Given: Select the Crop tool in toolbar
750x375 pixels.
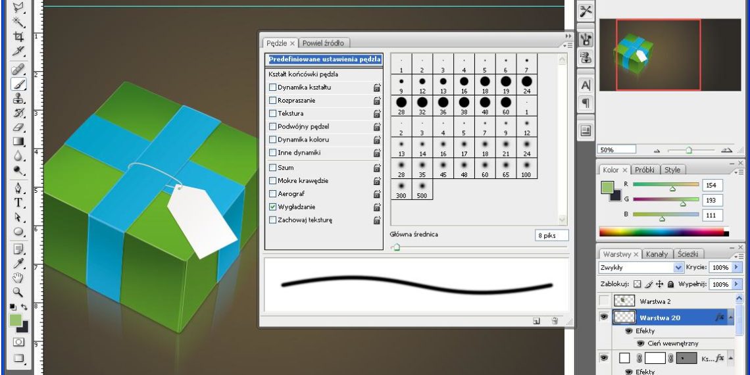Looking at the screenshot, I should point(18,36).
